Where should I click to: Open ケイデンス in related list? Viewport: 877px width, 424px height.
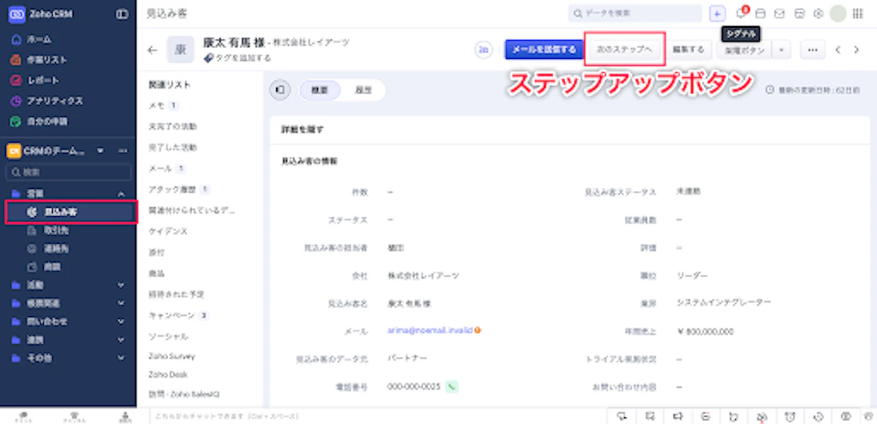[x=168, y=231]
